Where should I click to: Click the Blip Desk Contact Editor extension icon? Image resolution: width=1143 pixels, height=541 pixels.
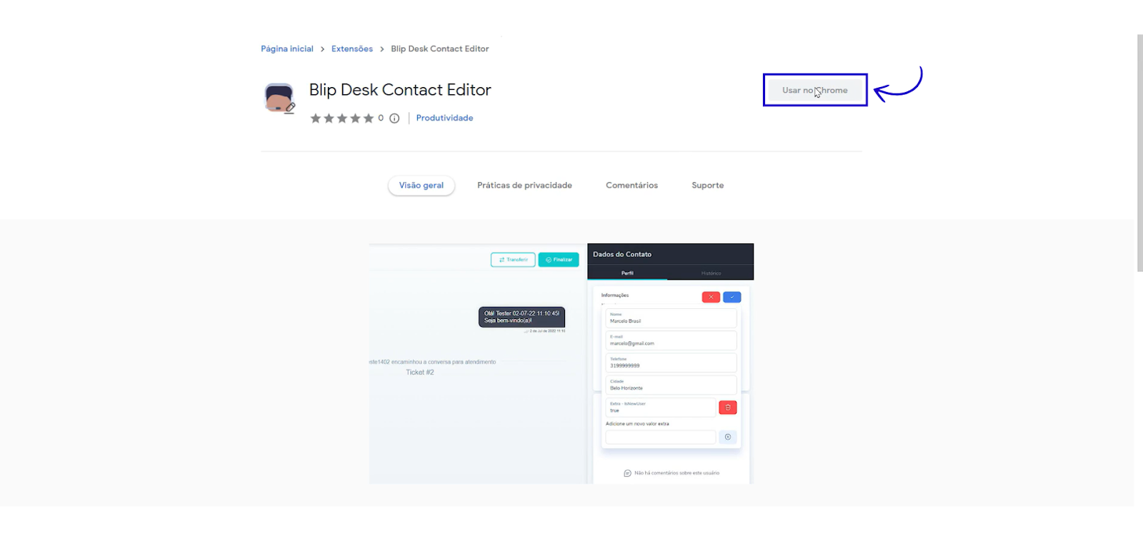coord(279,98)
